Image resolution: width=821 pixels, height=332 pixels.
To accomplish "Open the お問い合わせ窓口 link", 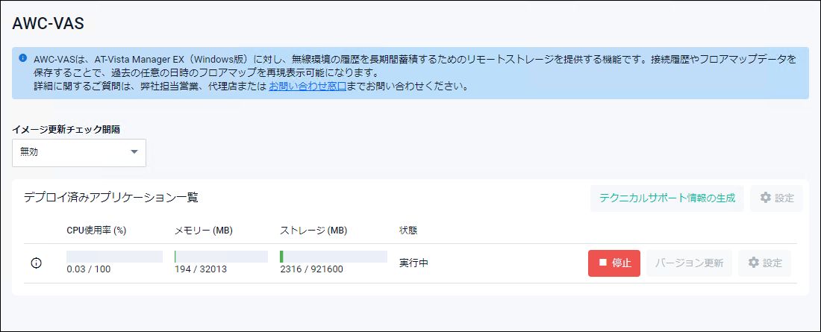I will click(308, 87).
